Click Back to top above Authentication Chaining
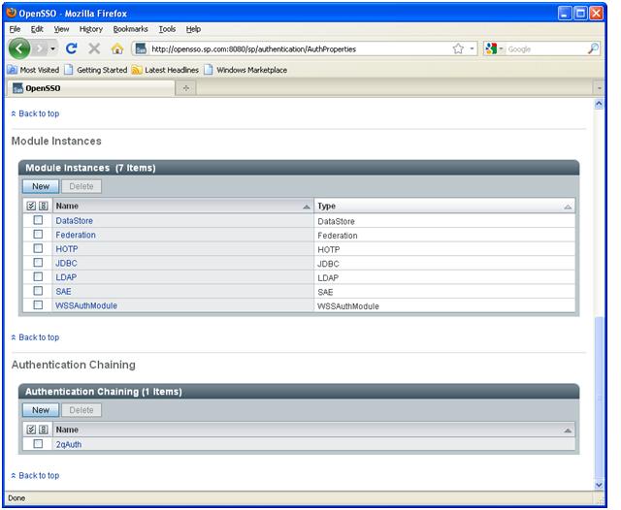The image size is (621, 510). [x=39, y=337]
